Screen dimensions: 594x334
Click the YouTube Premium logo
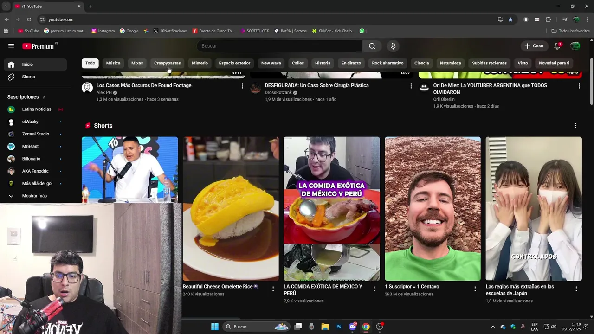(38, 46)
